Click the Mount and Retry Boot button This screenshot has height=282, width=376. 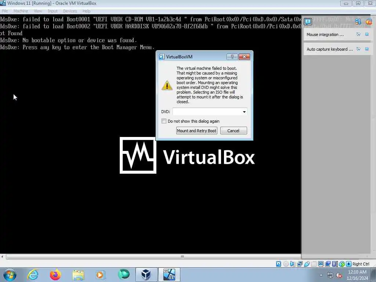pyautogui.click(x=197, y=131)
